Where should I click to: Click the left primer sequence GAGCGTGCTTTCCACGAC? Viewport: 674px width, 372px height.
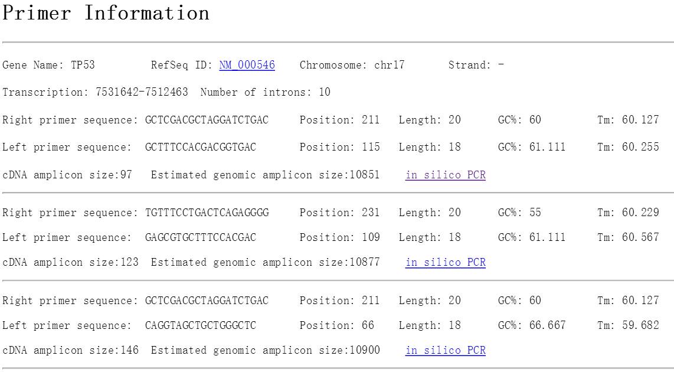click(x=201, y=238)
